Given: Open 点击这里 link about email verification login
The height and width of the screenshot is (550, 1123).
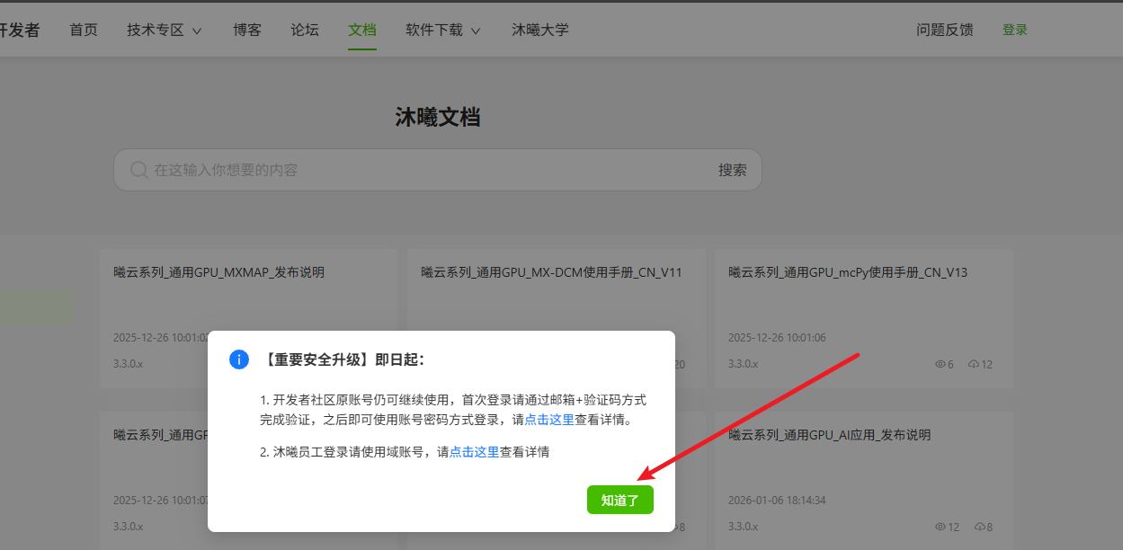Looking at the screenshot, I should pyautogui.click(x=548, y=420).
